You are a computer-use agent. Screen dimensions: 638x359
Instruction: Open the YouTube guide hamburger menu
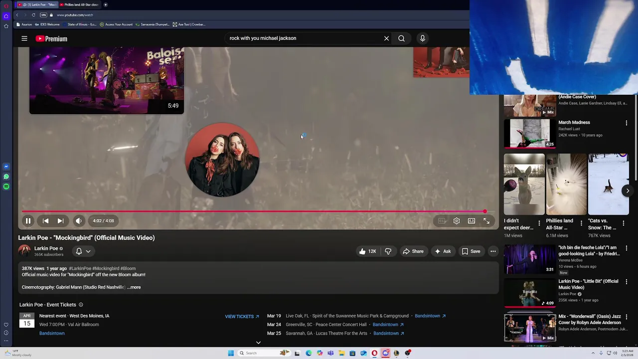click(24, 38)
